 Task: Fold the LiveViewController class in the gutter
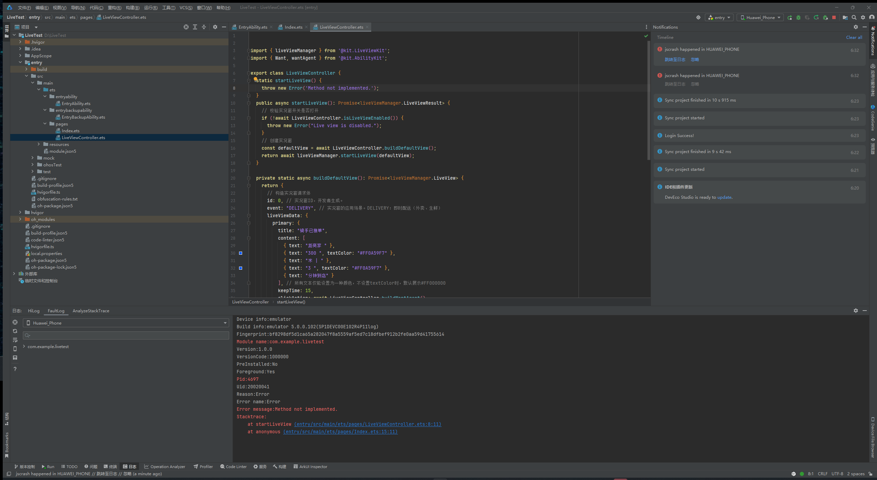tap(249, 73)
